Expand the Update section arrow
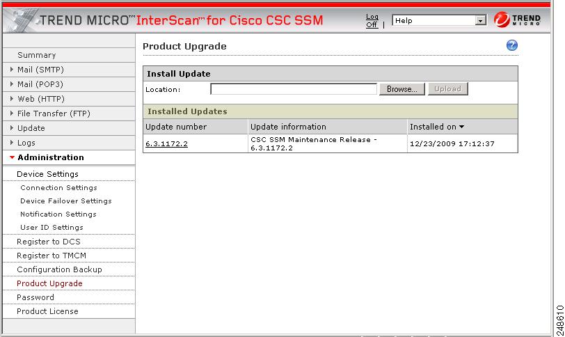 pos(12,127)
